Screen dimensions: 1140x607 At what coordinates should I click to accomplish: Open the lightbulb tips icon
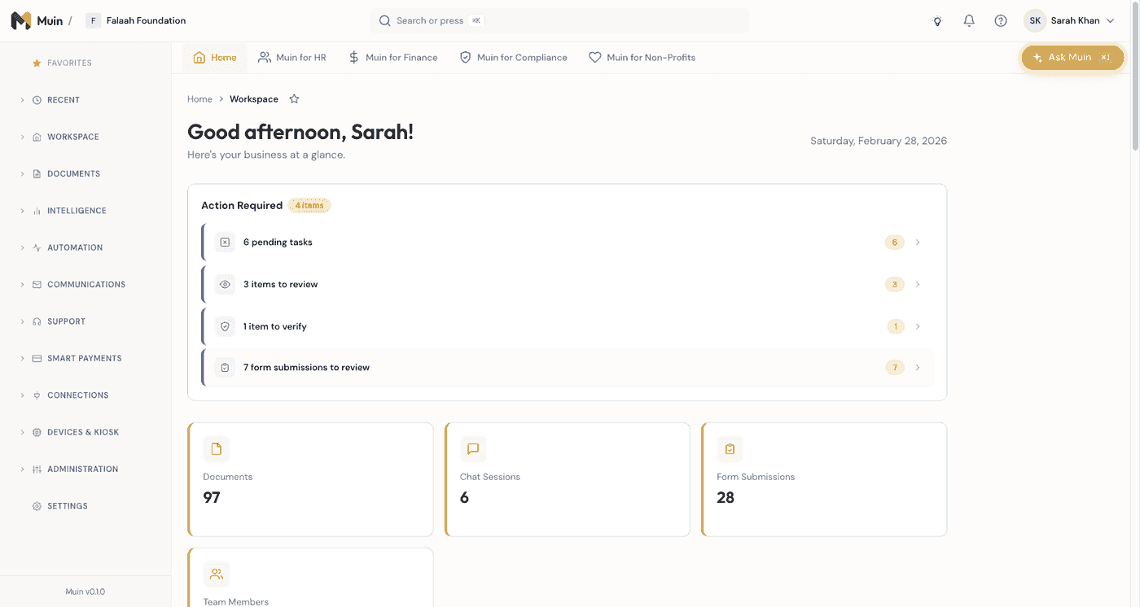click(937, 21)
